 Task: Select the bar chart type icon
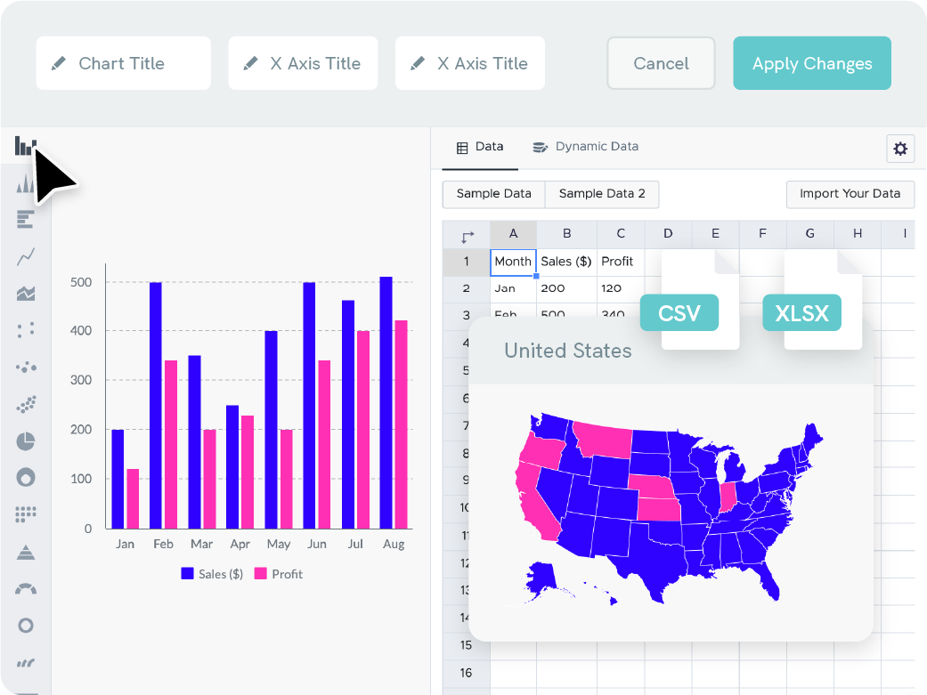tap(24, 146)
